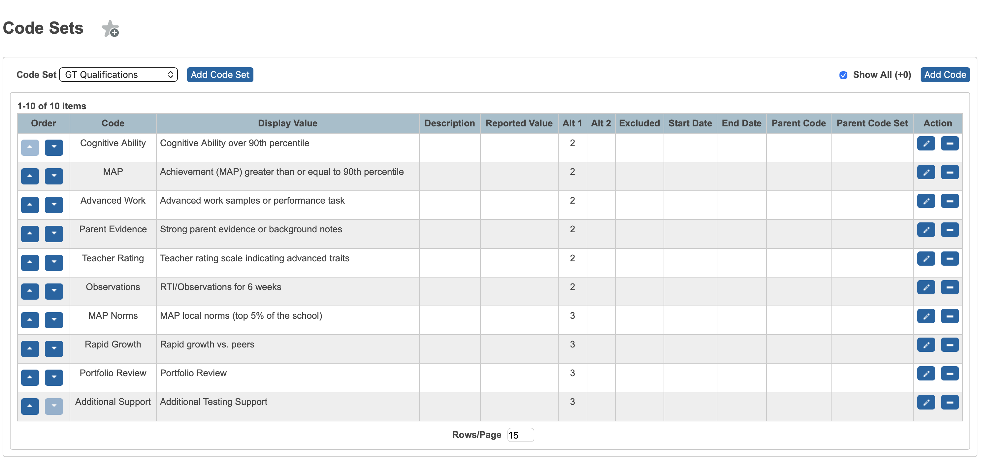This screenshot has height=460, width=982.
Task: Click the Add Code button
Action: tap(945, 75)
